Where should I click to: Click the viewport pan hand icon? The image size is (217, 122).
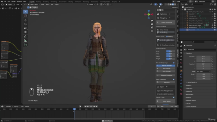pyautogui.click(x=152, y=24)
